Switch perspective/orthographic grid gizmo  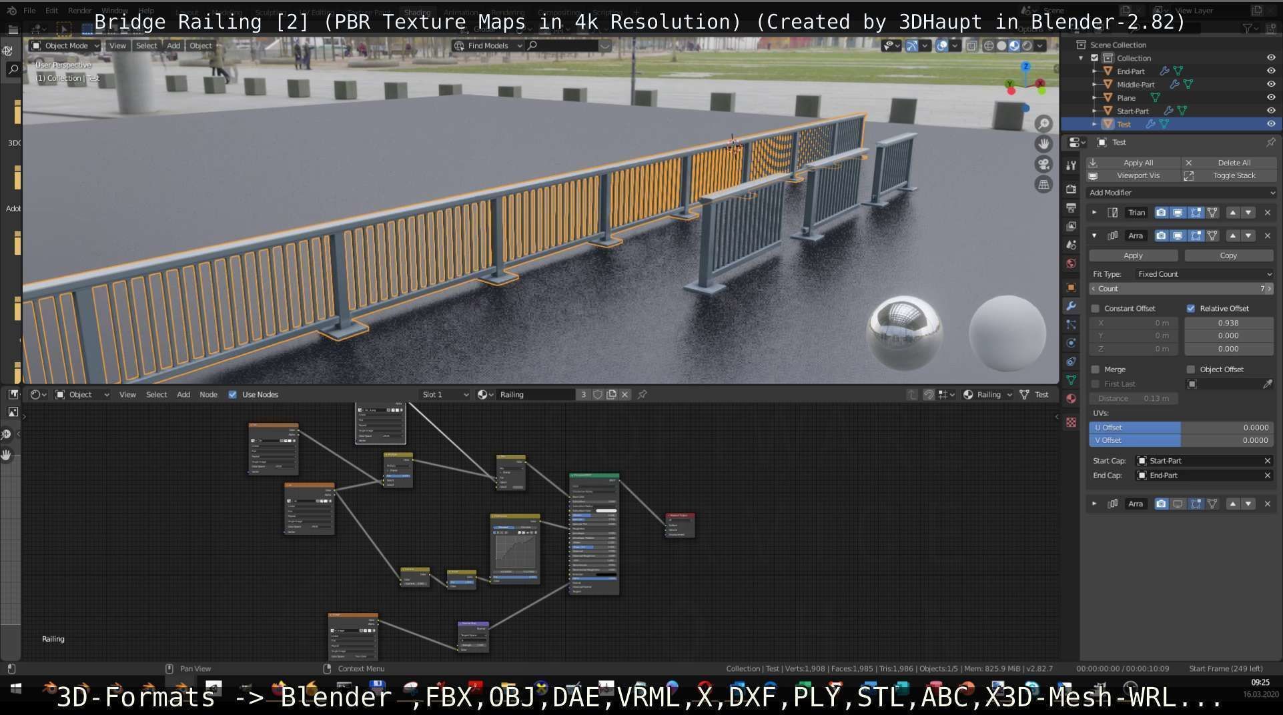coord(1043,184)
